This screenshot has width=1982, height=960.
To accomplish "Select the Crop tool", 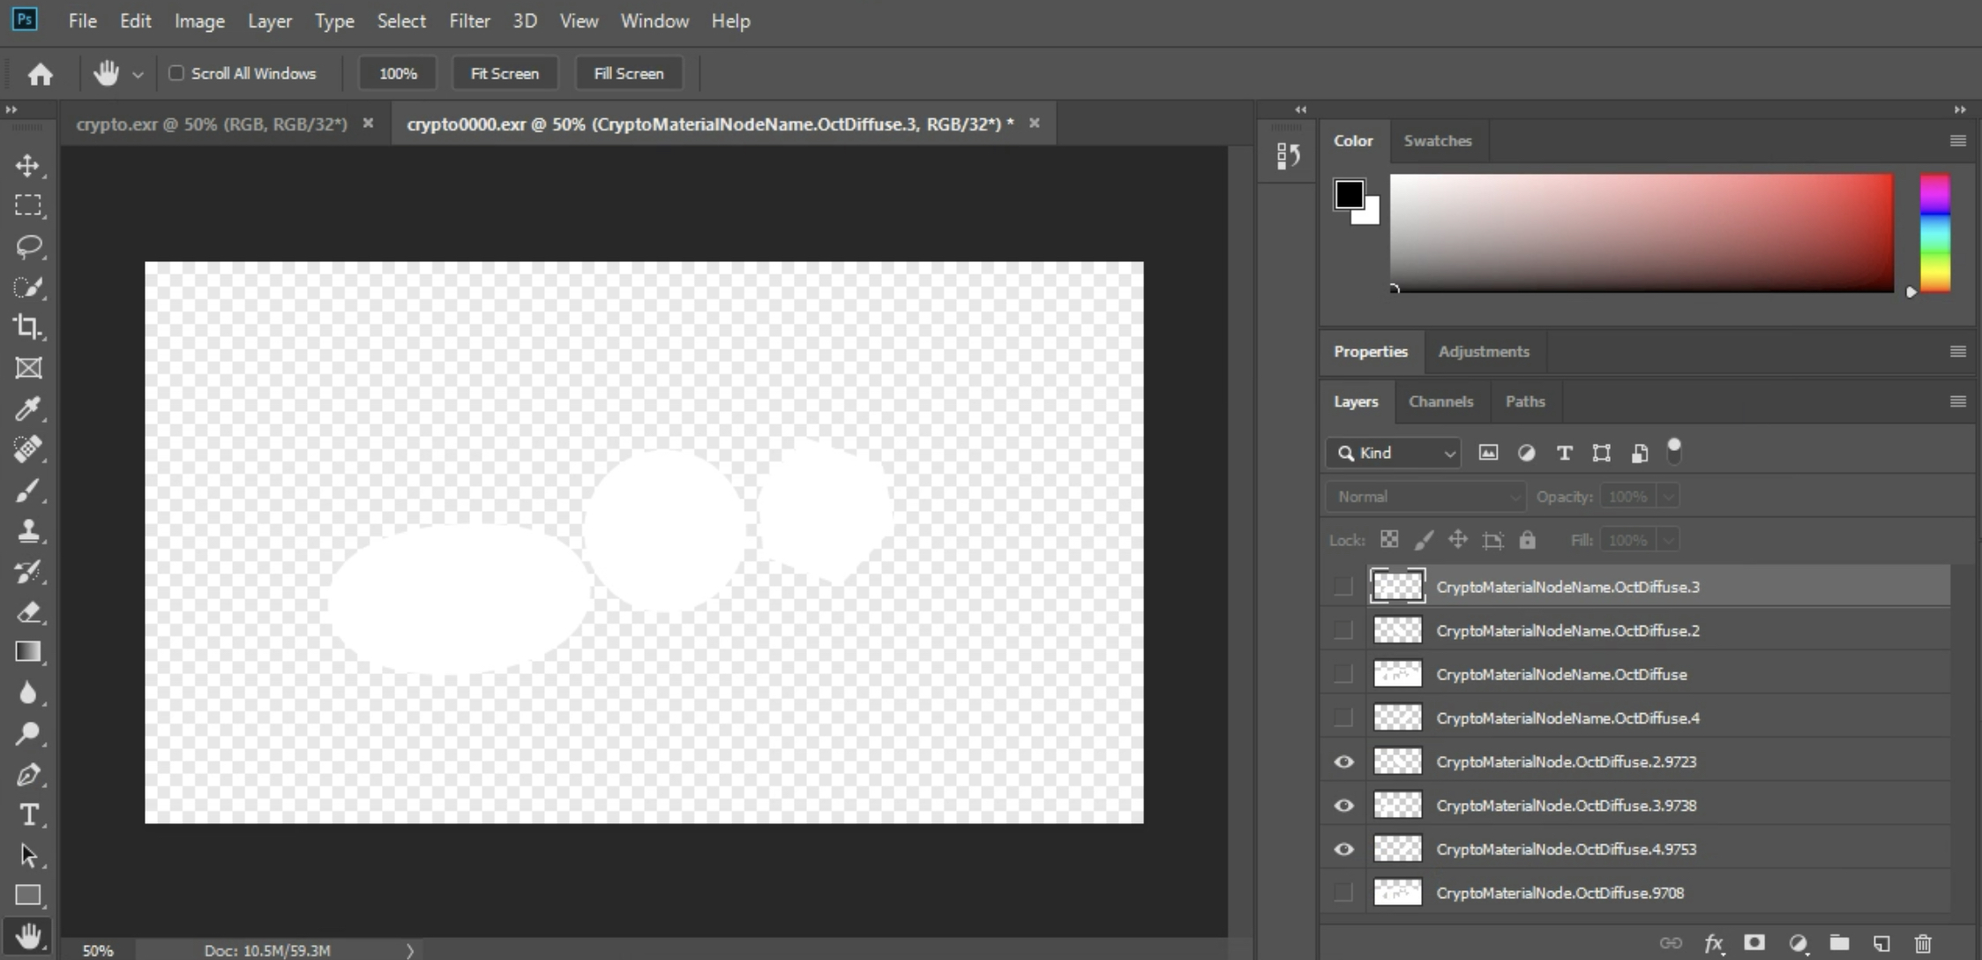I will (x=27, y=327).
